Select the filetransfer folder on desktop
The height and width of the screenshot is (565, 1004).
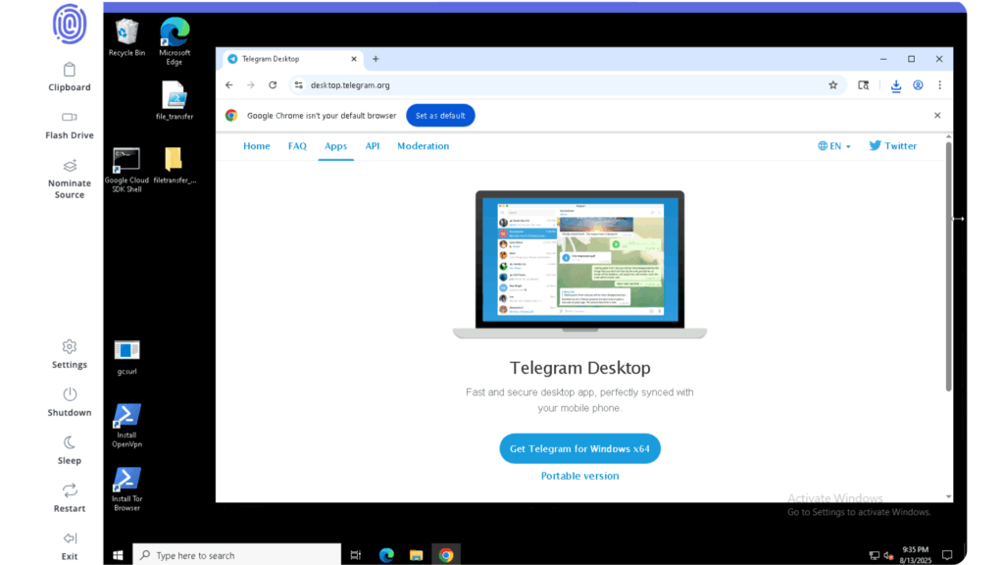pos(175,165)
